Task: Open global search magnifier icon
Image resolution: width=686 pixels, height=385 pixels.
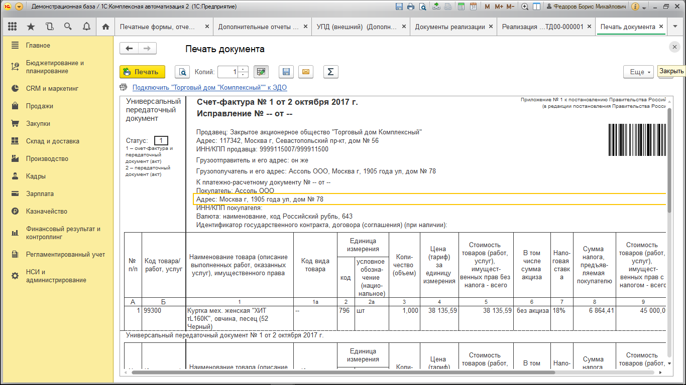Action: pos(68,27)
